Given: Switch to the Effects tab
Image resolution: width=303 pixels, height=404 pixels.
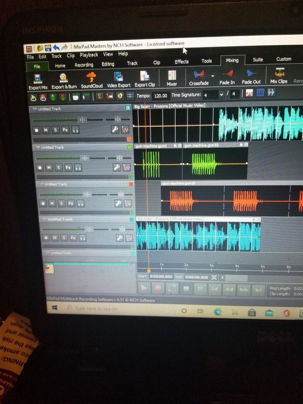Looking at the screenshot, I should click(182, 62).
